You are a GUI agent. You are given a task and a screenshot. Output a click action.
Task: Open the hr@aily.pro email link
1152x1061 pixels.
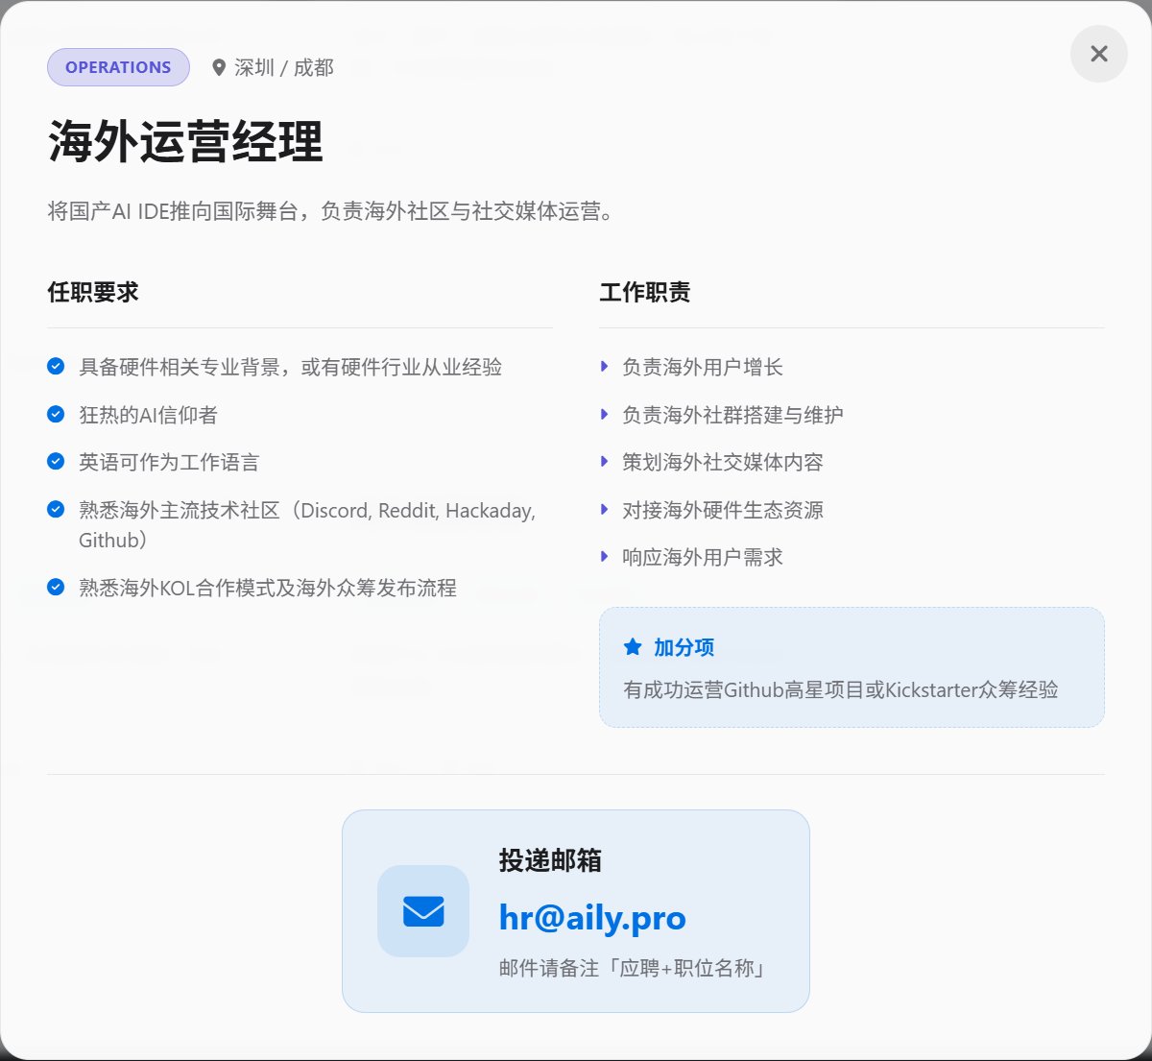click(592, 917)
